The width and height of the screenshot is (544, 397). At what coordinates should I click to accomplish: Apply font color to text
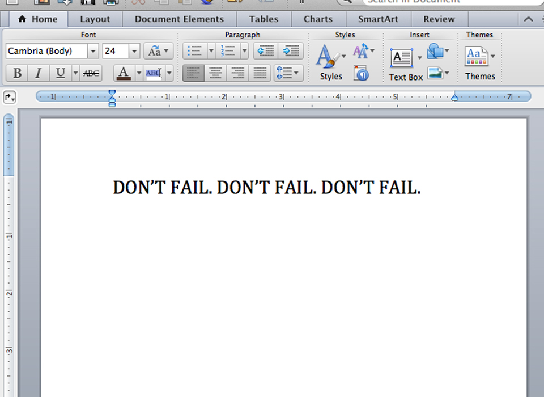(124, 73)
